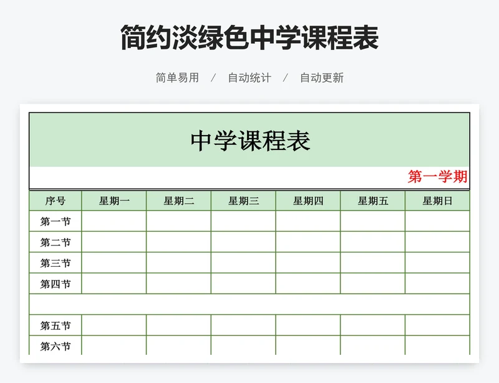The height and width of the screenshot is (383, 499).
Task: Select the 序号 header cell
Action: click(56, 201)
